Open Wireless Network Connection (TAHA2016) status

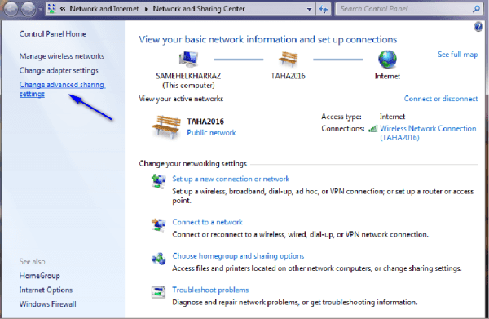[428, 133]
